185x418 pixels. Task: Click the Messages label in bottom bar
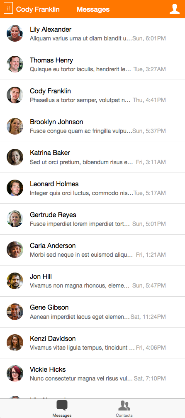[x=62, y=415]
